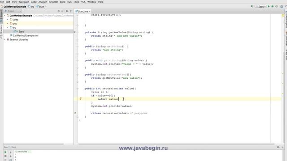Fold the recursive method gutter marker
Screen dimensions: 287x161
(78, 89)
